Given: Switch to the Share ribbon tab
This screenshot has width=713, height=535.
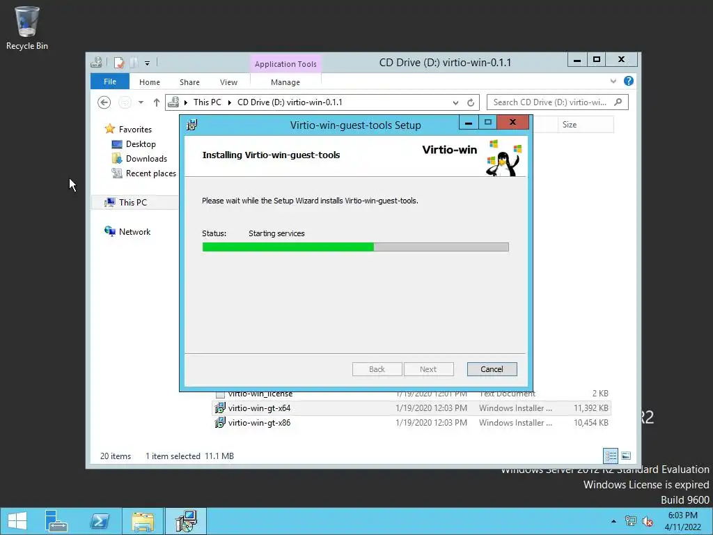Looking at the screenshot, I should [x=189, y=82].
